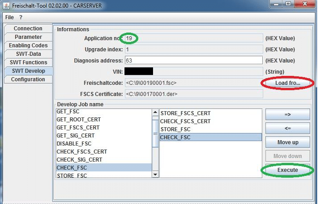Click the Diagnosis address input field

pos(193,60)
